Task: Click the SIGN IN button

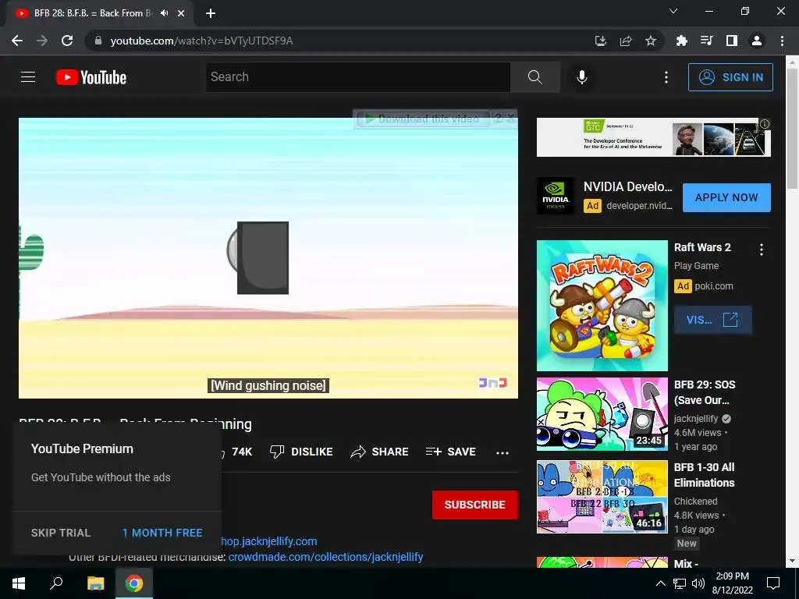Action: click(x=730, y=77)
